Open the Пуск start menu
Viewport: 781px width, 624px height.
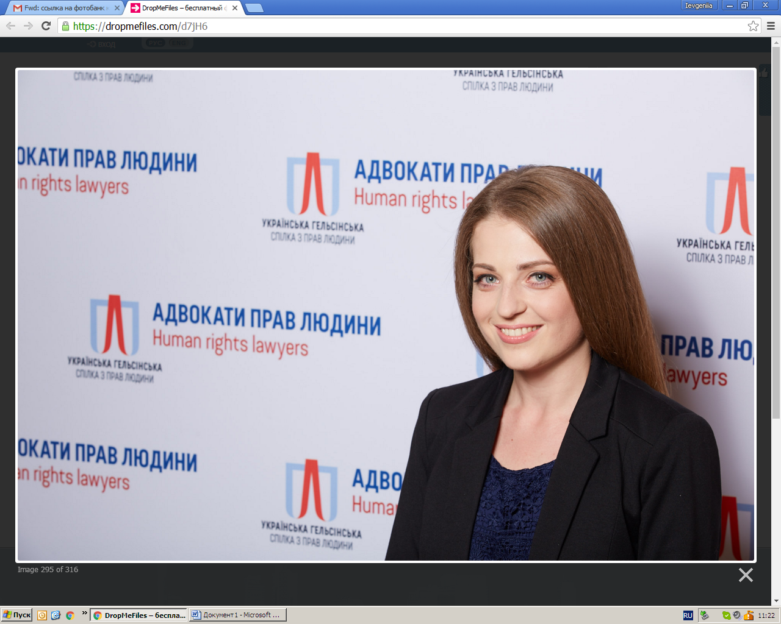tap(17, 615)
